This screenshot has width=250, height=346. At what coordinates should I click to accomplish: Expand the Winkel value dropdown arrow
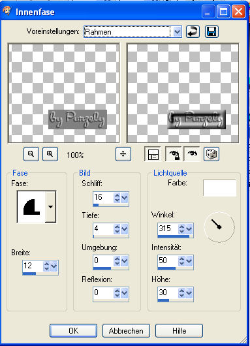[x=189, y=229]
